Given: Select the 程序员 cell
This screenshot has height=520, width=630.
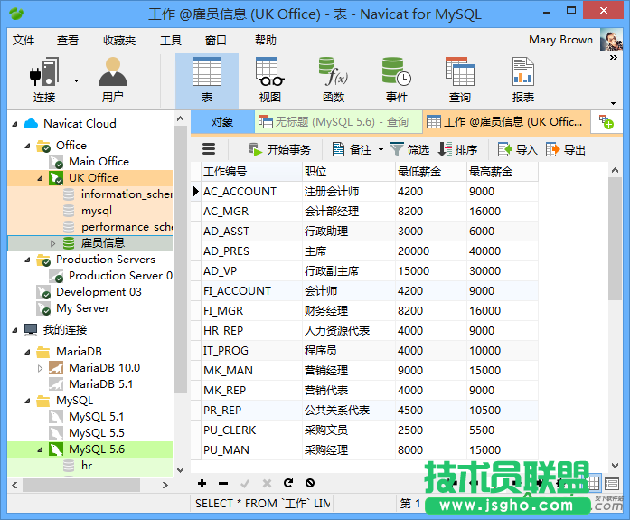Looking at the screenshot, I should pyautogui.click(x=349, y=351).
